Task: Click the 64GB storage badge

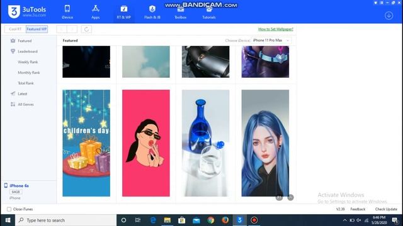Action: [16, 192]
